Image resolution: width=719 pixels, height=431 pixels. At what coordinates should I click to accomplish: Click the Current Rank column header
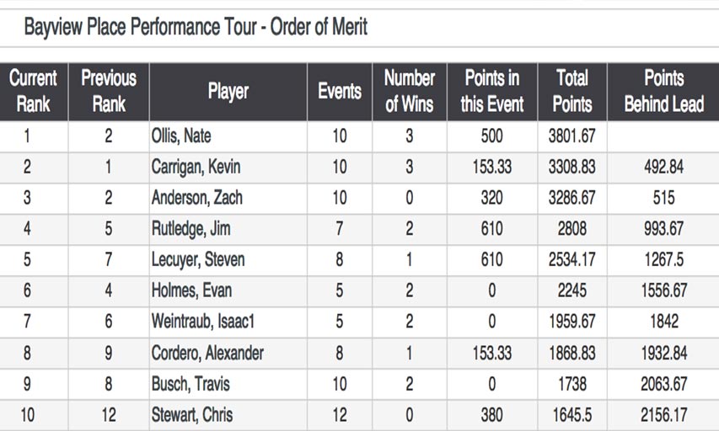coord(34,92)
